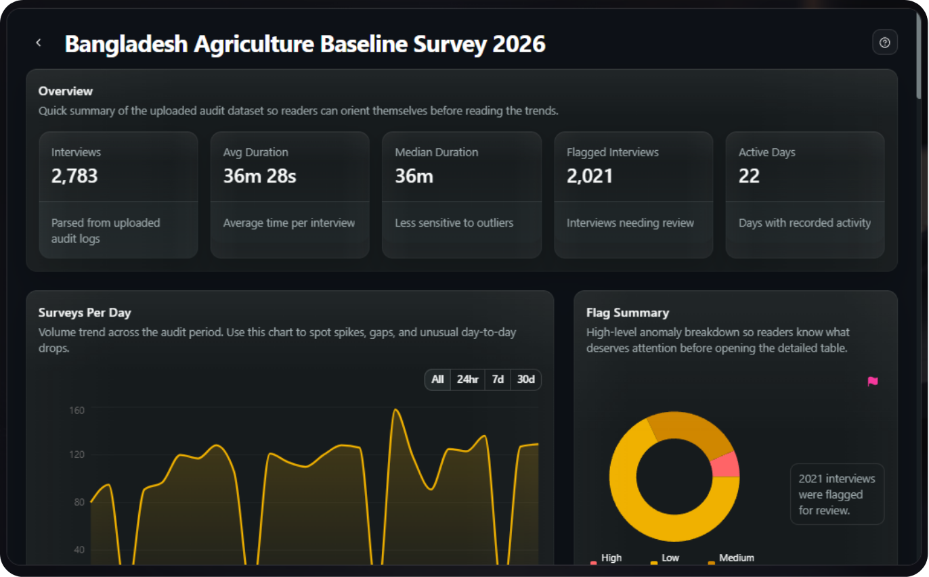Viewport: 929px width, 577px height.
Task: Click the Medium legend orange swatch
Action: point(711,562)
